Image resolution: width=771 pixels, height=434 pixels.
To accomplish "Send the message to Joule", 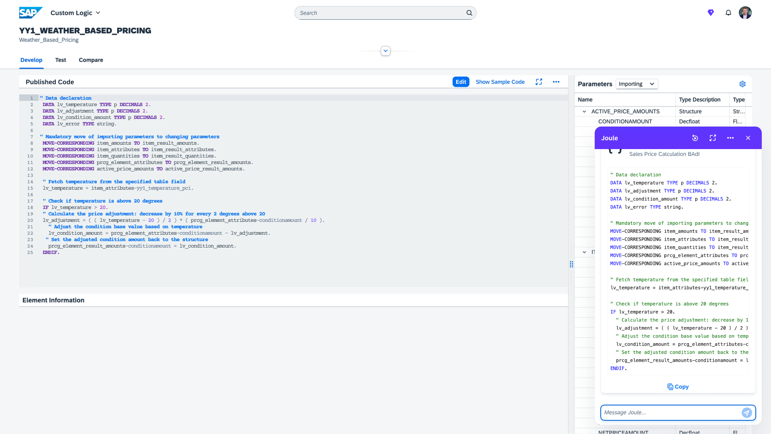I will click(747, 413).
